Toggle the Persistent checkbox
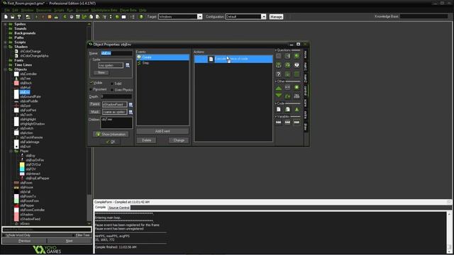 [x=92, y=90]
